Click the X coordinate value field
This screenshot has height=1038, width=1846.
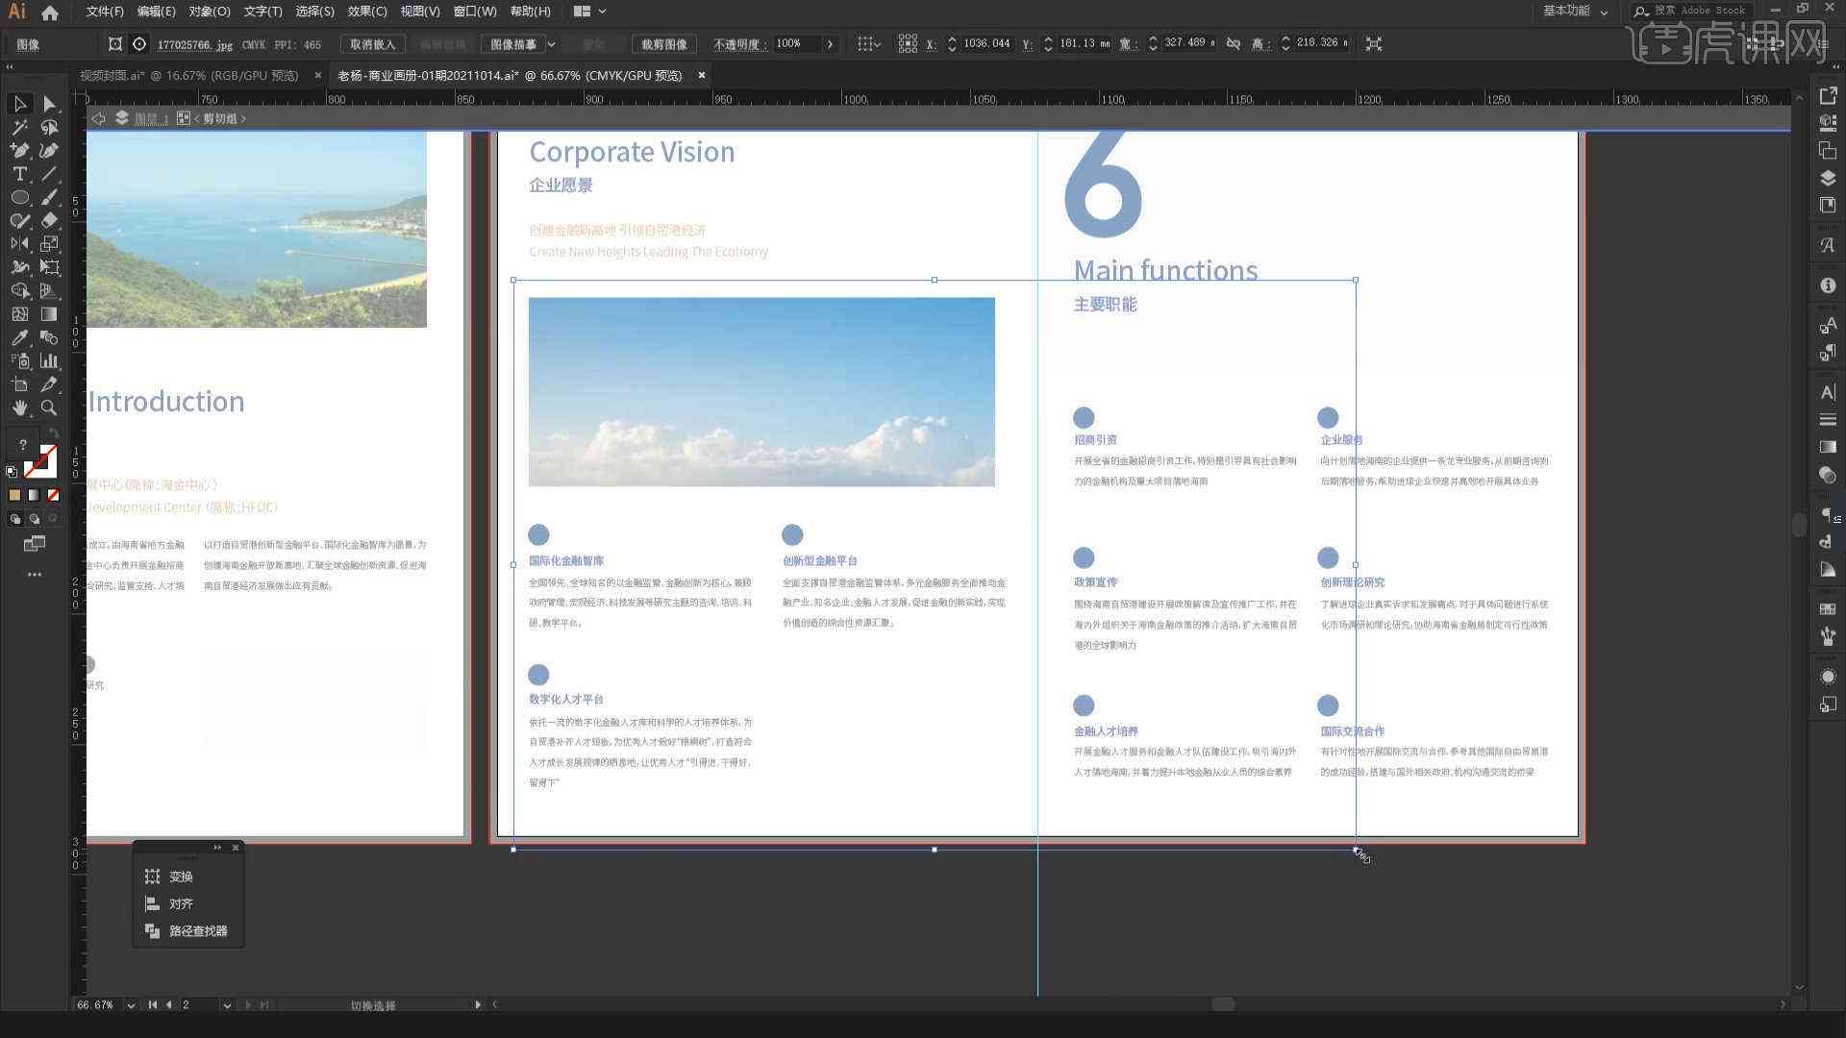pyautogui.click(x=987, y=44)
